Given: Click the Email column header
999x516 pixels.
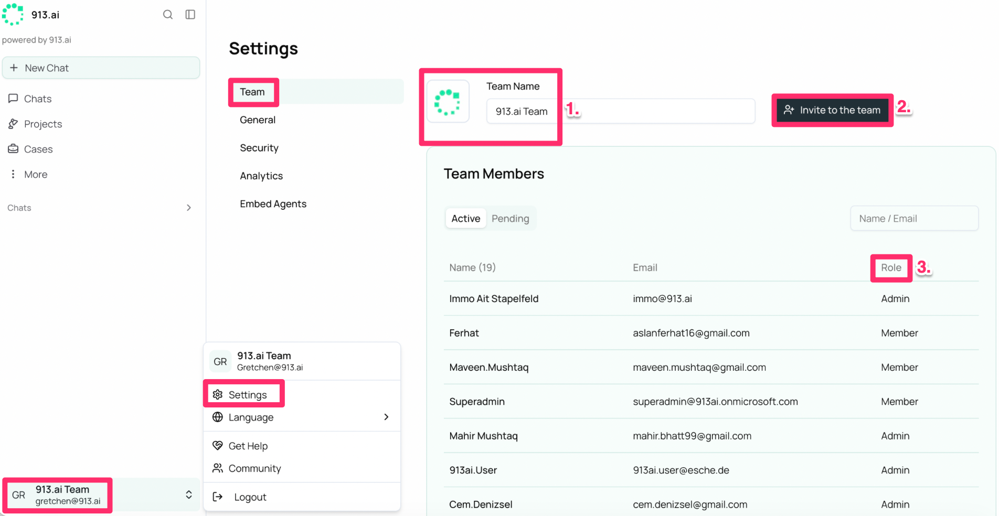Looking at the screenshot, I should coord(645,267).
